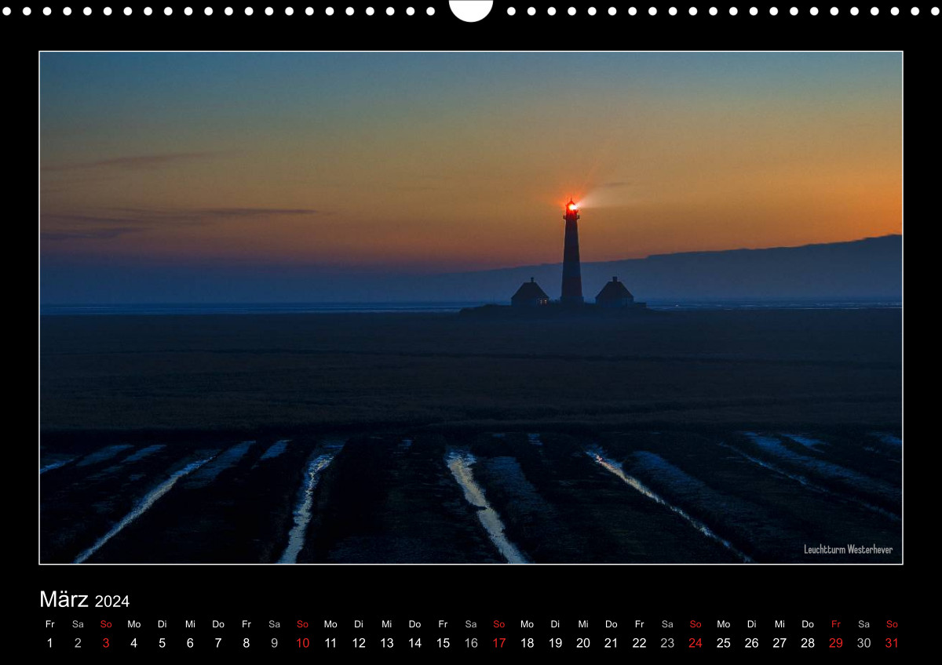Click the '2024' year label

tap(112, 601)
